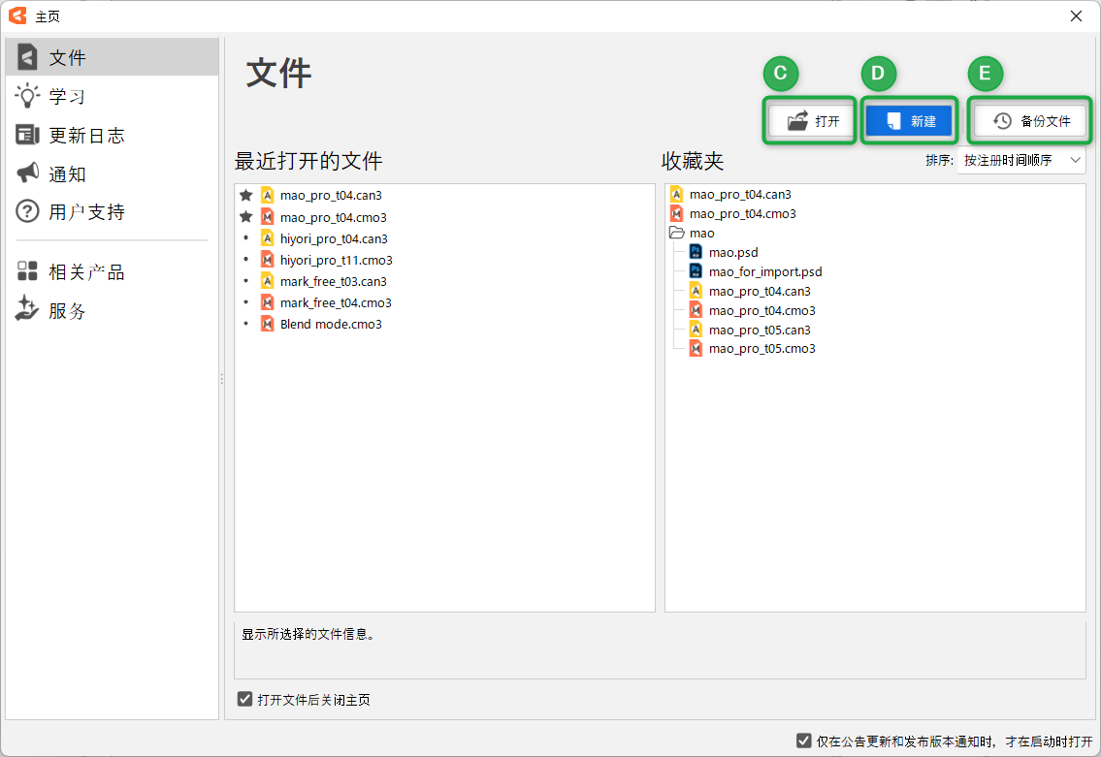The width and height of the screenshot is (1101, 757).
Task: Select mao_pro_t05.can3 in the mao folder
Action: (x=759, y=330)
